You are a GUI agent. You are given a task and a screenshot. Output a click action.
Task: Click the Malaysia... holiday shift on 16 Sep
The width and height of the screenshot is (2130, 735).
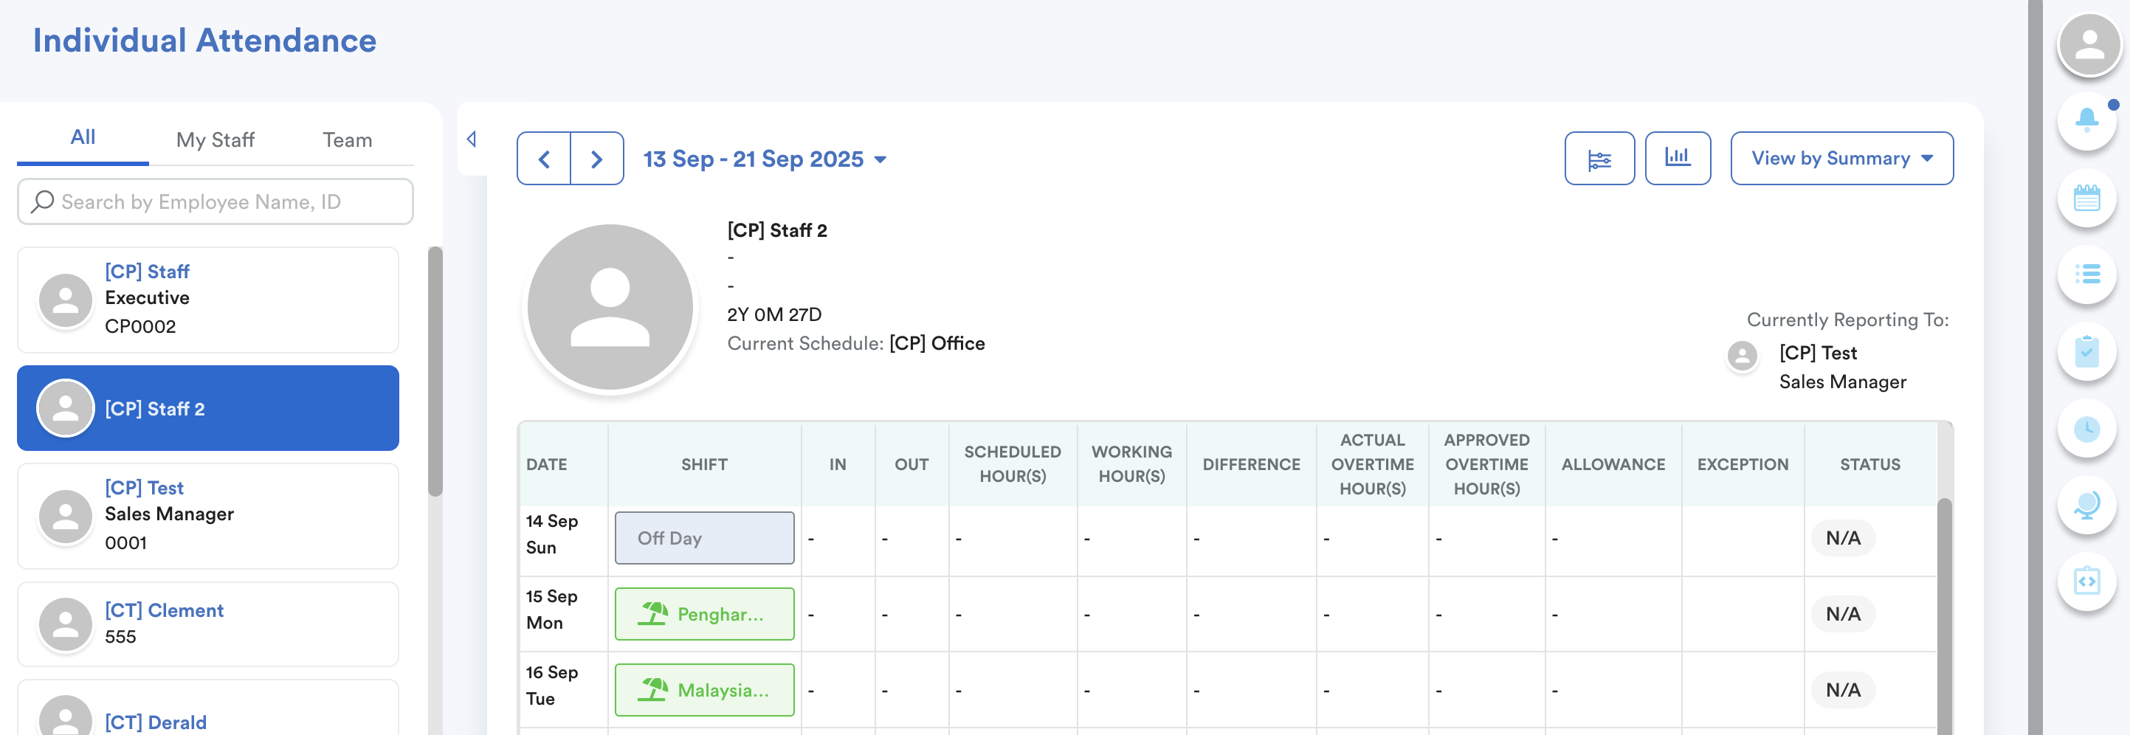point(705,689)
